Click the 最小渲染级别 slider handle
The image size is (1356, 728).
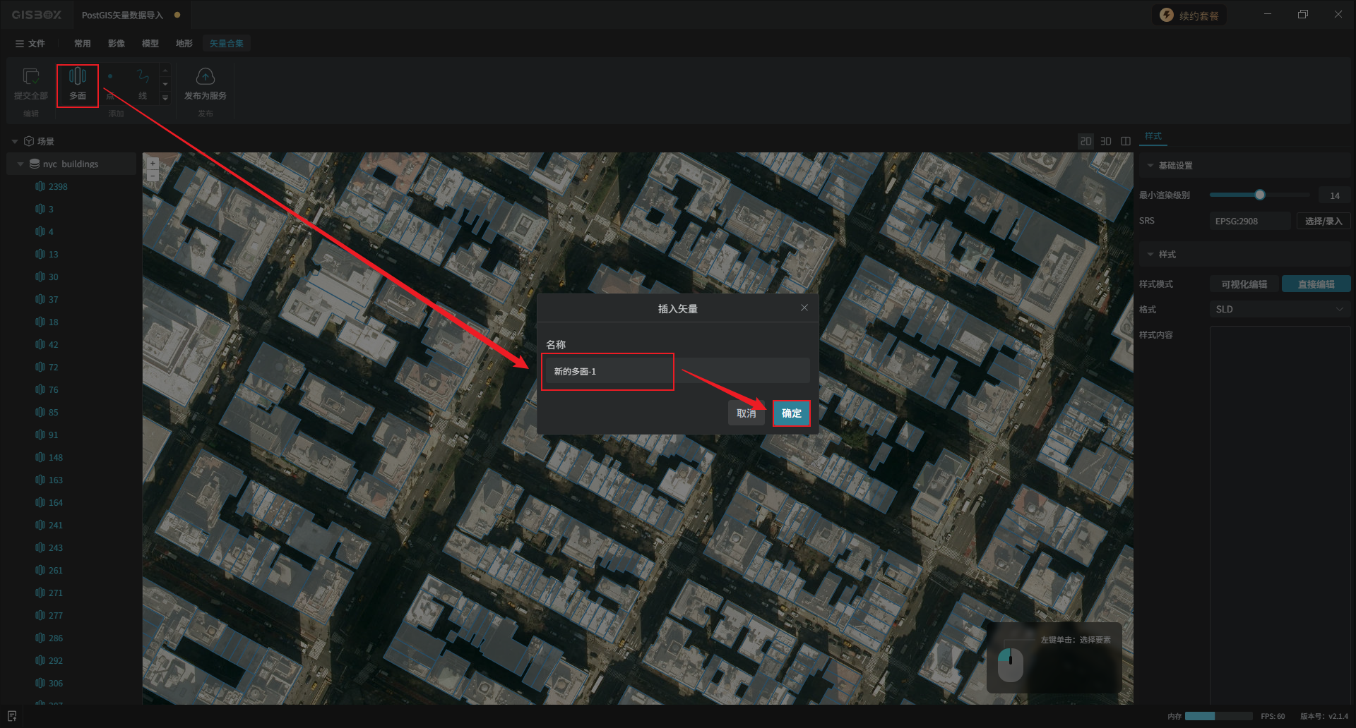pyautogui.click(x=1259, y=195)
